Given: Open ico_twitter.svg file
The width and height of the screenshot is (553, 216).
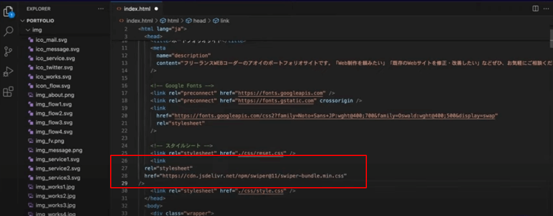Looking at the screenshot, I should (x=54, y=67).
